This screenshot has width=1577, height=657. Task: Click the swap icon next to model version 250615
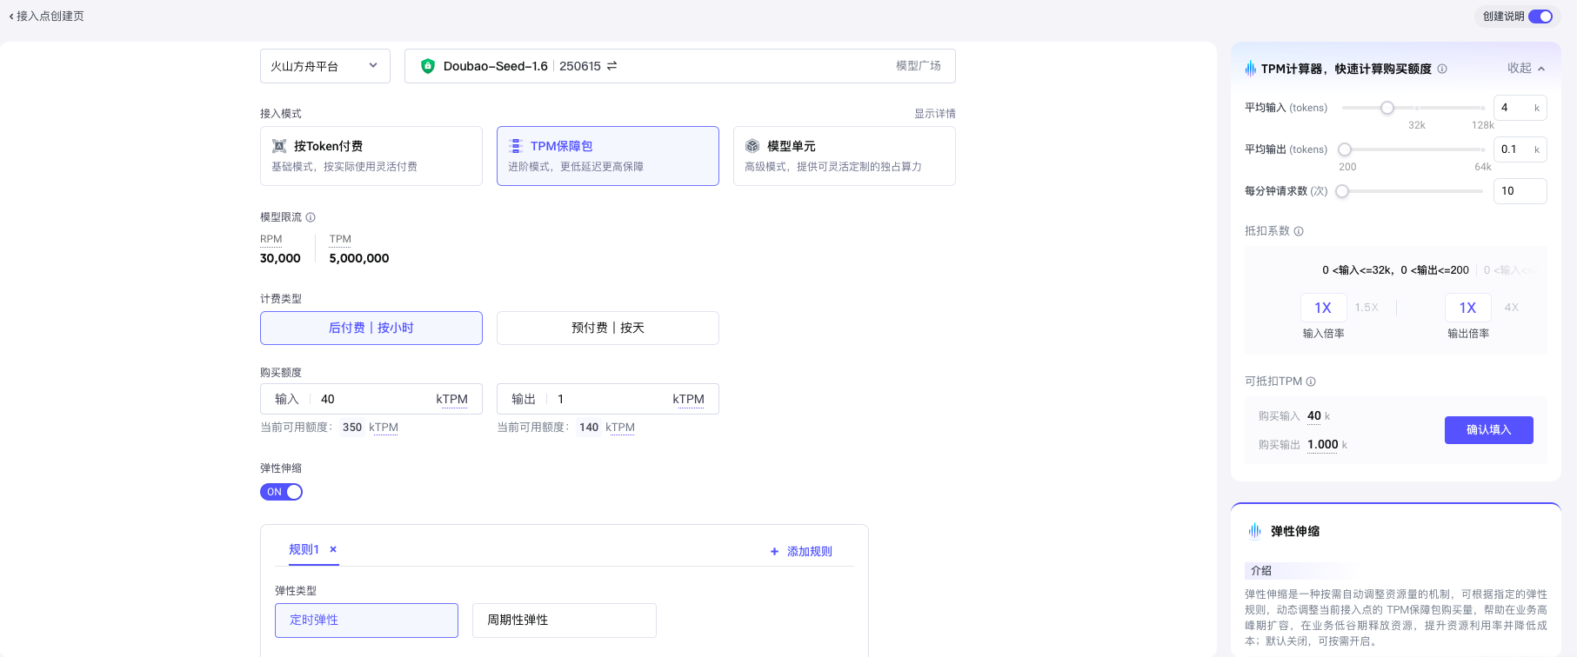point(612,66)
